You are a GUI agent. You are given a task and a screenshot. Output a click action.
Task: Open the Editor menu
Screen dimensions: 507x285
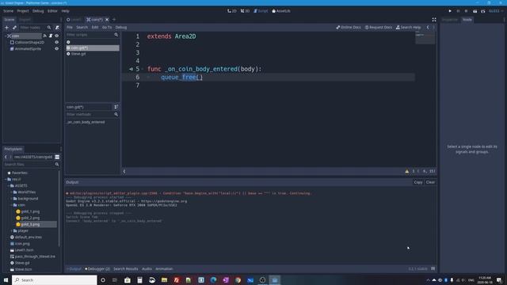point(52,11)
